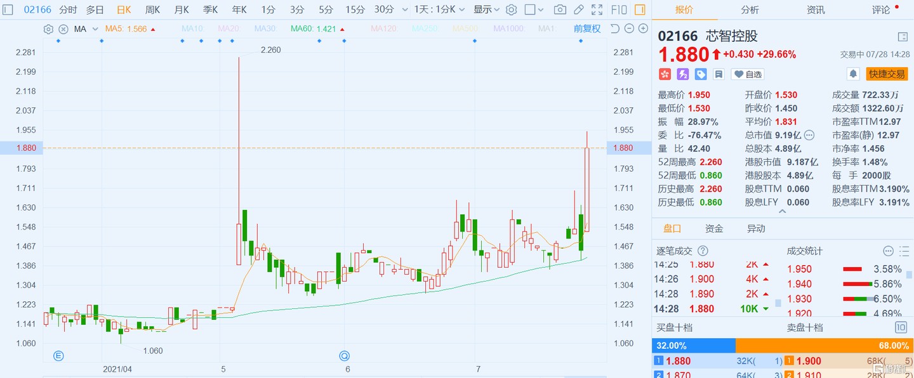914x378 pixels.
Task: Switch to the 周K weekly chart
Action: [x=152, y=10]
